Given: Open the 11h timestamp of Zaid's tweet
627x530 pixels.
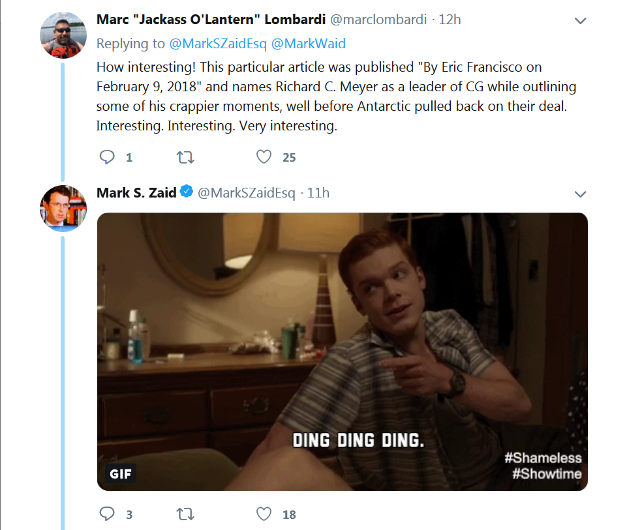Looking at the screenshot, I should (318, 193).
